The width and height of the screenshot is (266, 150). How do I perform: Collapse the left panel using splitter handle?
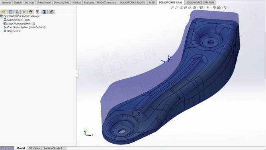pos(77,73)
